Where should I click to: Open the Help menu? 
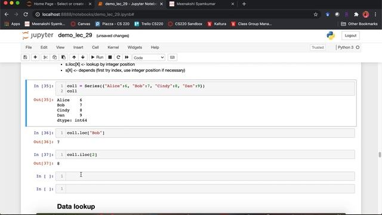pyautogui.click(x=155, y=47)
